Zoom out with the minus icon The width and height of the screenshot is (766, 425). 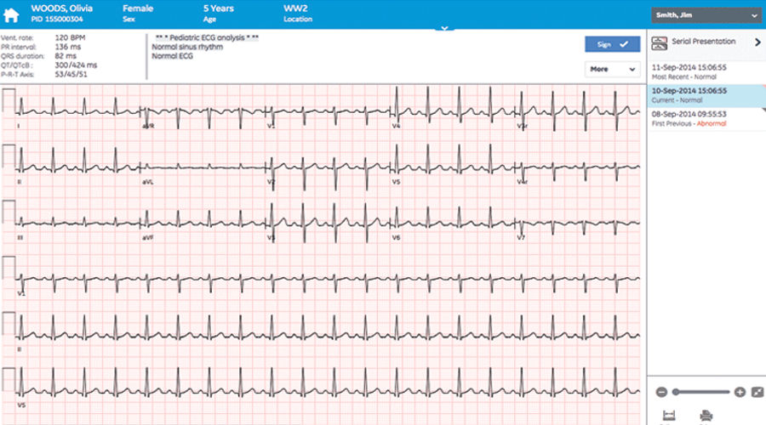(x=661, y=392)
